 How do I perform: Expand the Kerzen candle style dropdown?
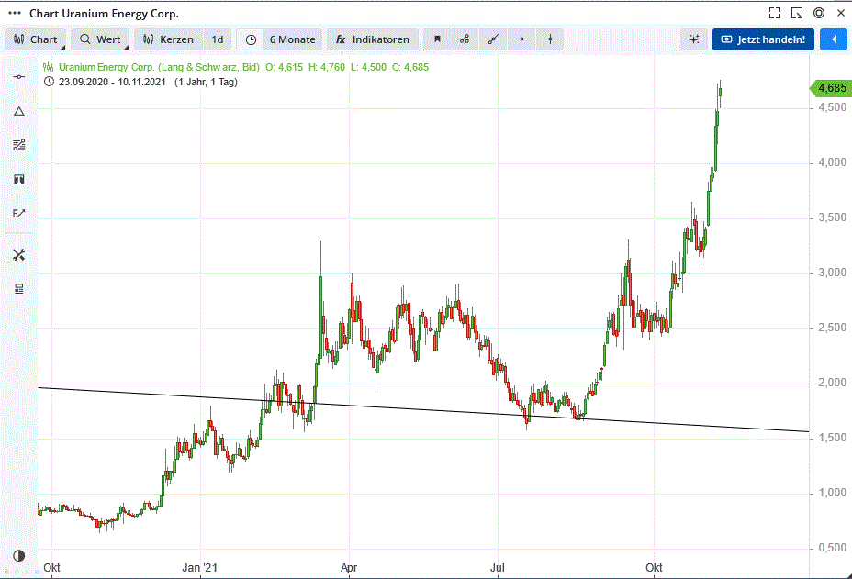169,39
